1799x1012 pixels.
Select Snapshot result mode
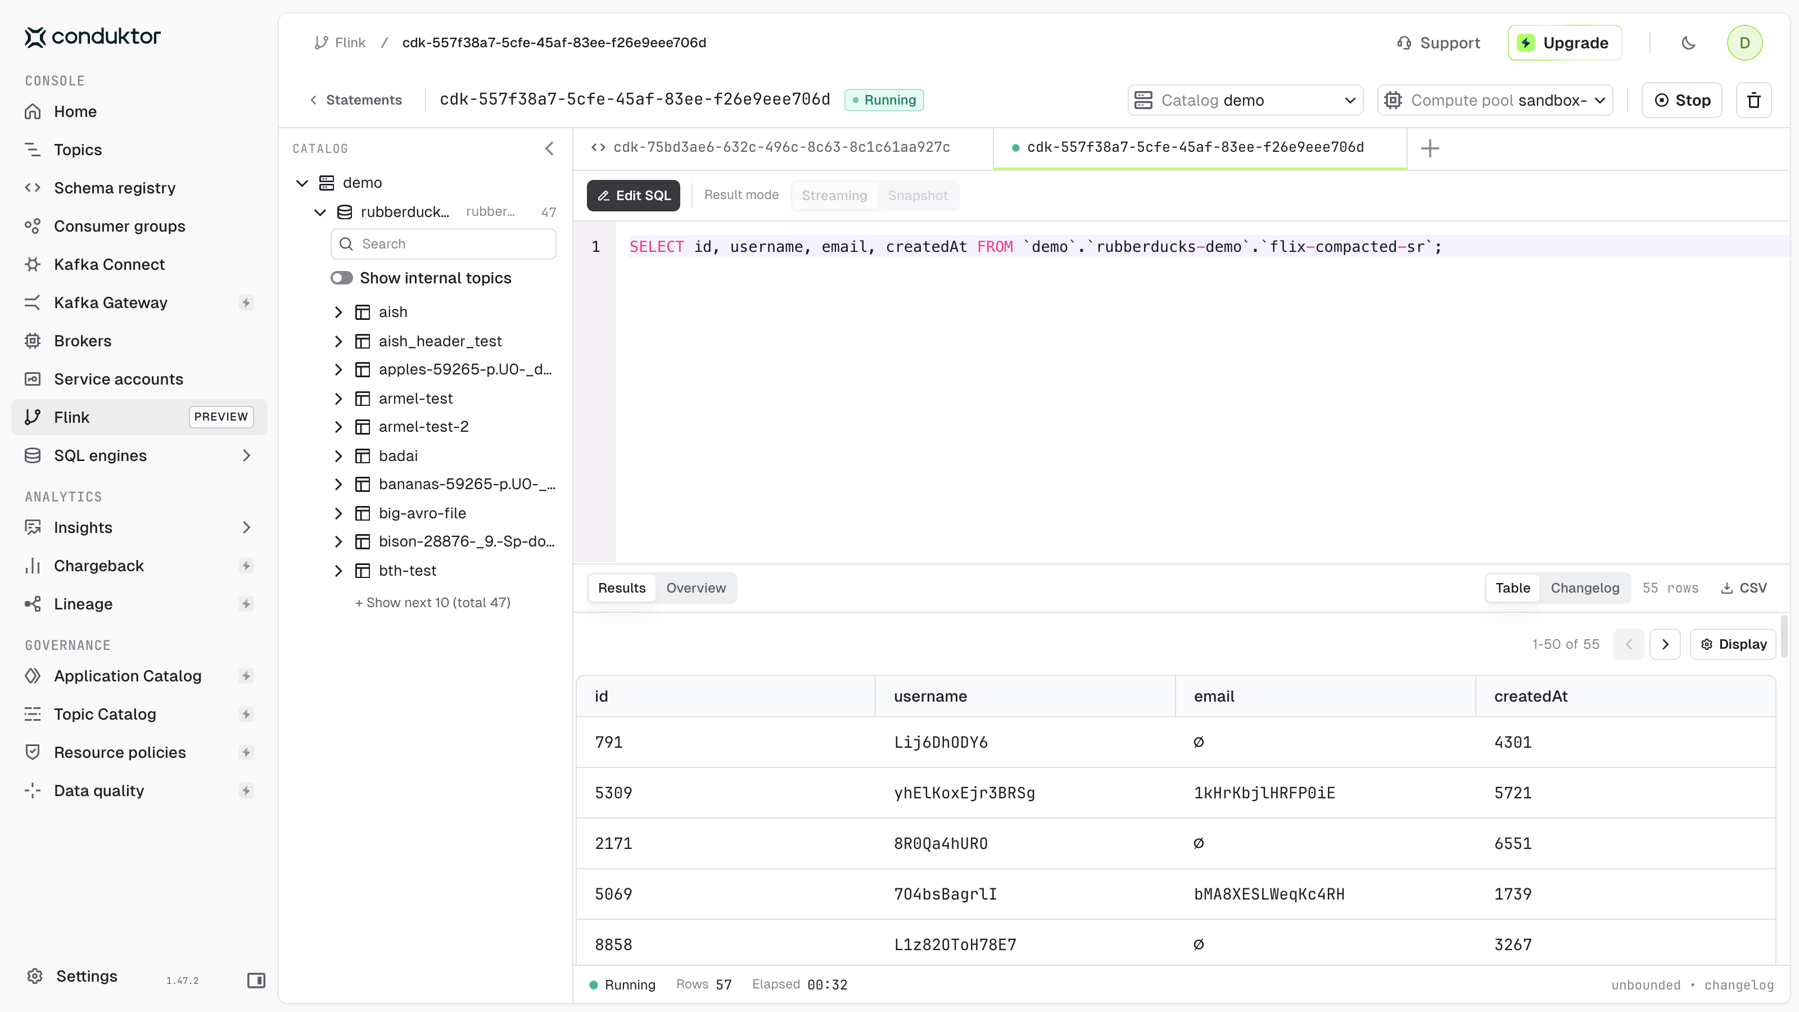pos(917,196)
